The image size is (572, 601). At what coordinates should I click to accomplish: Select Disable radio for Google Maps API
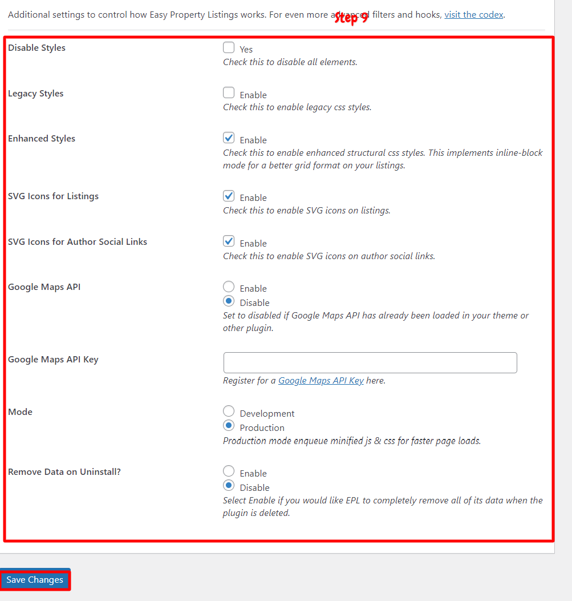click(x=229, y=301)
